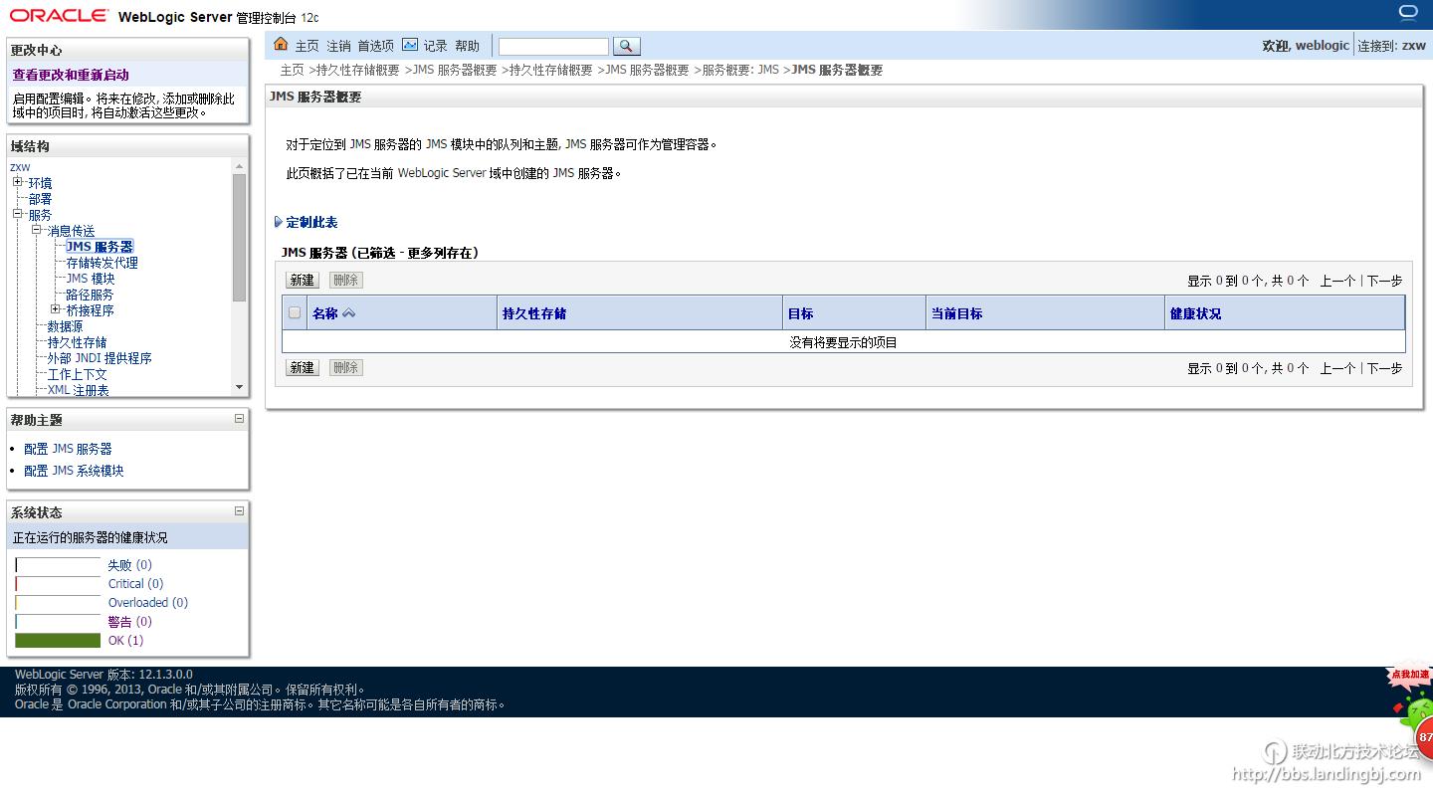Open 记录 using the chart icon
The height and width of the screenshot is (795, 1433).
coord(411,45)
